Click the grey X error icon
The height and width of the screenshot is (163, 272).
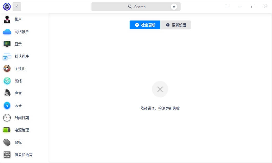pos(160,89)
